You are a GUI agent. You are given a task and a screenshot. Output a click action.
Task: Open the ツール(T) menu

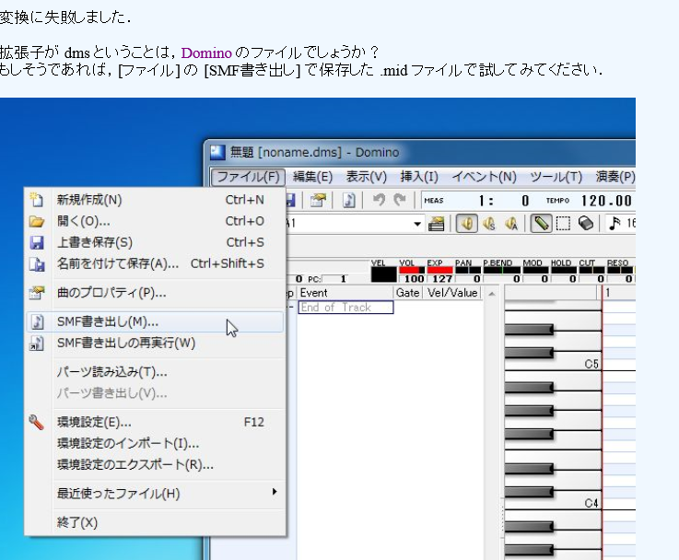(x=556, y=177)
